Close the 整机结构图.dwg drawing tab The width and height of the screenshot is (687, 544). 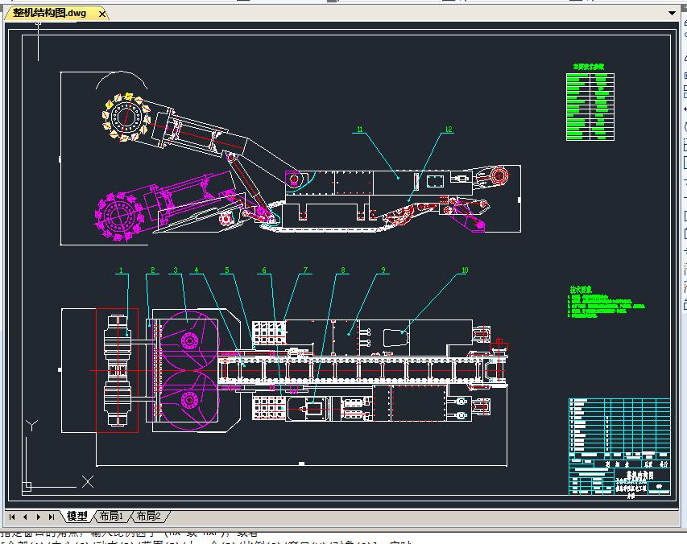pyautogui.click(x=101, y=14)
